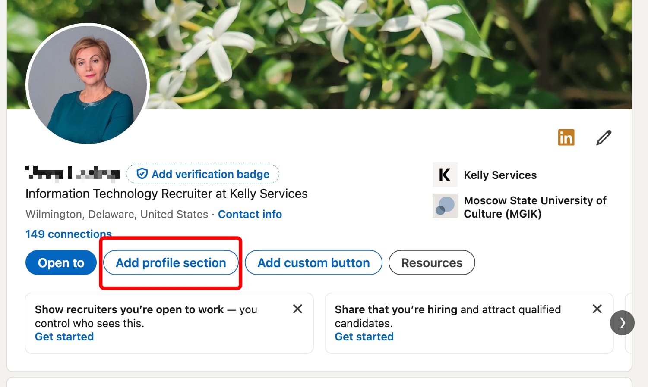Advance the suggestion carousel with the chevron arrow
The width and height of the screenshot is (648, 387).
[x=622, y=322]
